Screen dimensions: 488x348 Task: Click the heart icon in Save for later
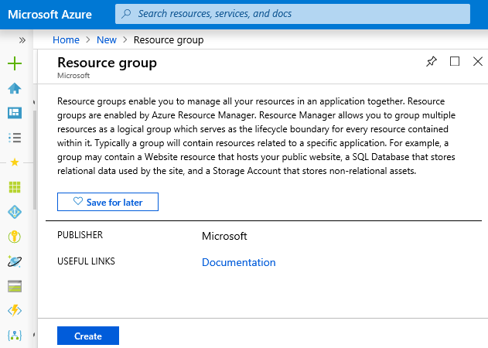pyautogui.click(x=78, y=201)
